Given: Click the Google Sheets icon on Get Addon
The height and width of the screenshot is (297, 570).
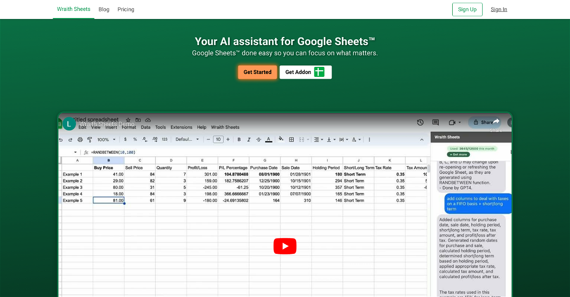Looking at the screenshot, I should point(319,72).
